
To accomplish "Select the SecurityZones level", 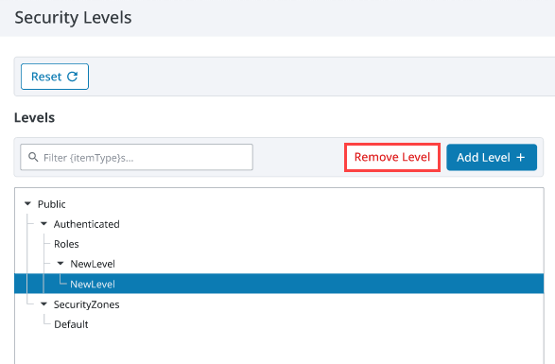I will (87, 304).
